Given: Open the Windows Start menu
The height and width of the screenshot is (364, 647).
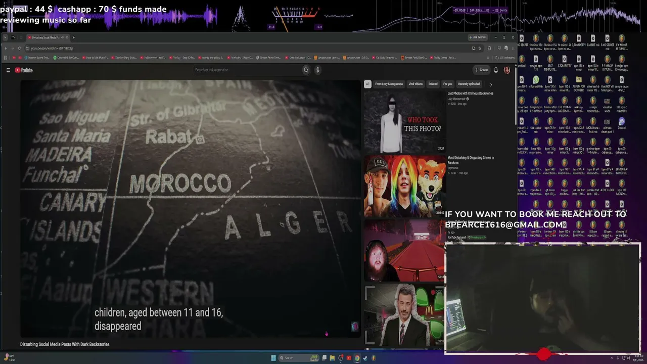Looking at the screenshot, I should (x=273, y=358).
